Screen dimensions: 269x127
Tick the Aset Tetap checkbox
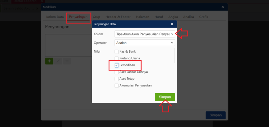pos(117,79)
